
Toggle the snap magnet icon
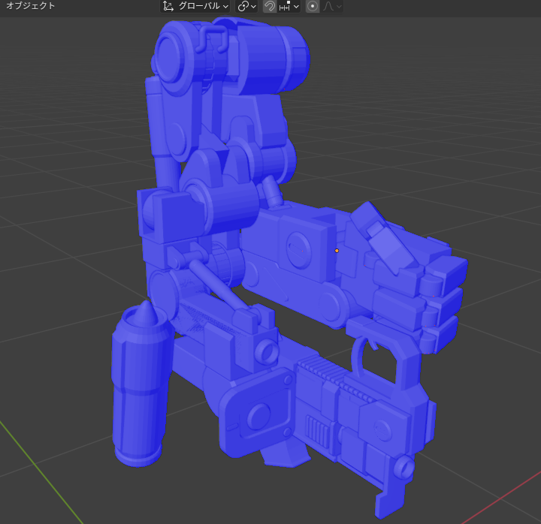tap(270, 6)
